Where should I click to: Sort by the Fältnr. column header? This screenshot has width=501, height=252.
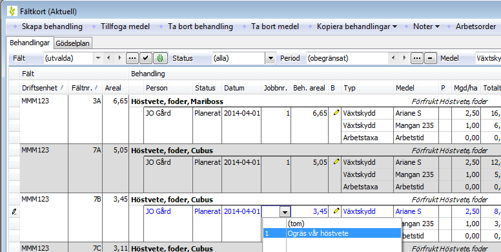click(x=85, y=88)
